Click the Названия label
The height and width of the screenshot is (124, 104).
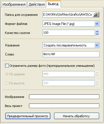pos(12,45)
